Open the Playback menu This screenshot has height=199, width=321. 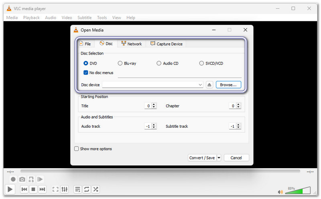point(31,18)
